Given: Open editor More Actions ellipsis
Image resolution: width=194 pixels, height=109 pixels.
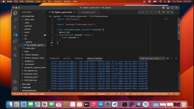Looking at the screenshot, I should (176, 12).
